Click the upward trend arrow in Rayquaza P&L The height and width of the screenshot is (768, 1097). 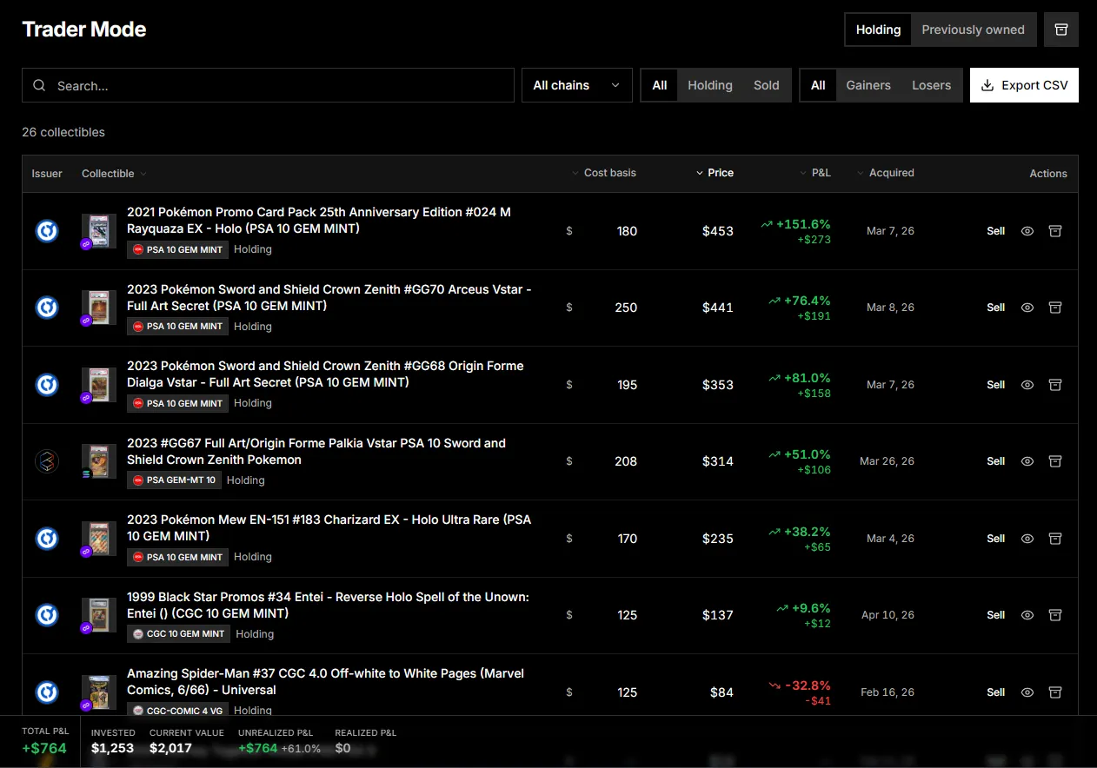[766, 224]
